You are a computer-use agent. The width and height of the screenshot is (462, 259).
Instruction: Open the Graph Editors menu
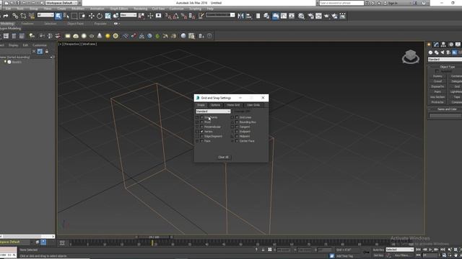119,9
